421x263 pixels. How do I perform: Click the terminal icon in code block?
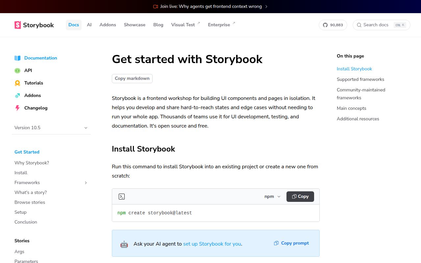(x=122, y=197)
